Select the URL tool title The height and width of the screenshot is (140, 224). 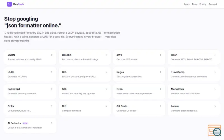[64, 72]
